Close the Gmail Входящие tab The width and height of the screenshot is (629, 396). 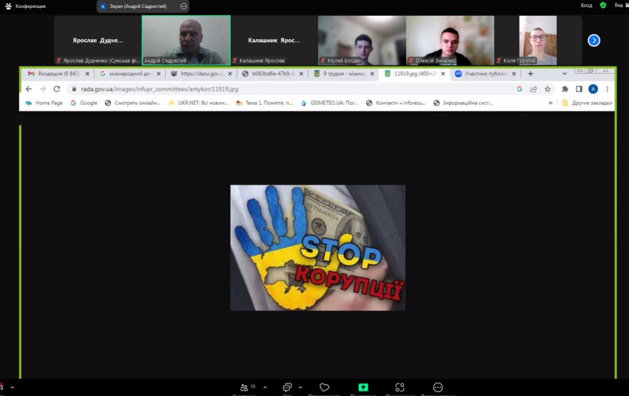(88, 74)
